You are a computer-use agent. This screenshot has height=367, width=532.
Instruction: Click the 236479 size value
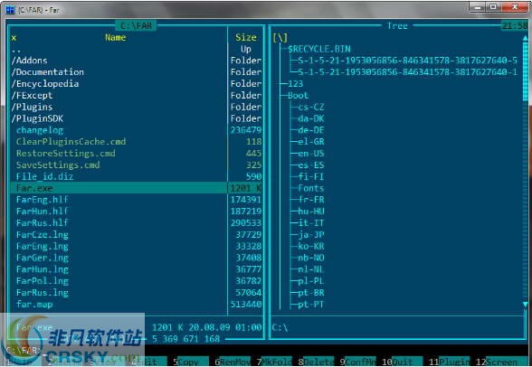pyautogui.click(x=246, y=130)
